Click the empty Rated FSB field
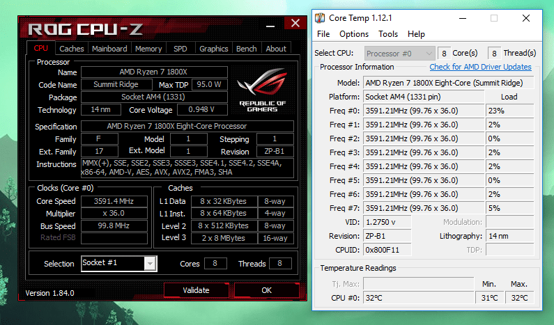Viewport: 554px width, 325px height. tap(114, 238)
